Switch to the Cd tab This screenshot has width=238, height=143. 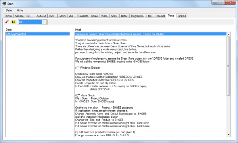tap(30, 16)
